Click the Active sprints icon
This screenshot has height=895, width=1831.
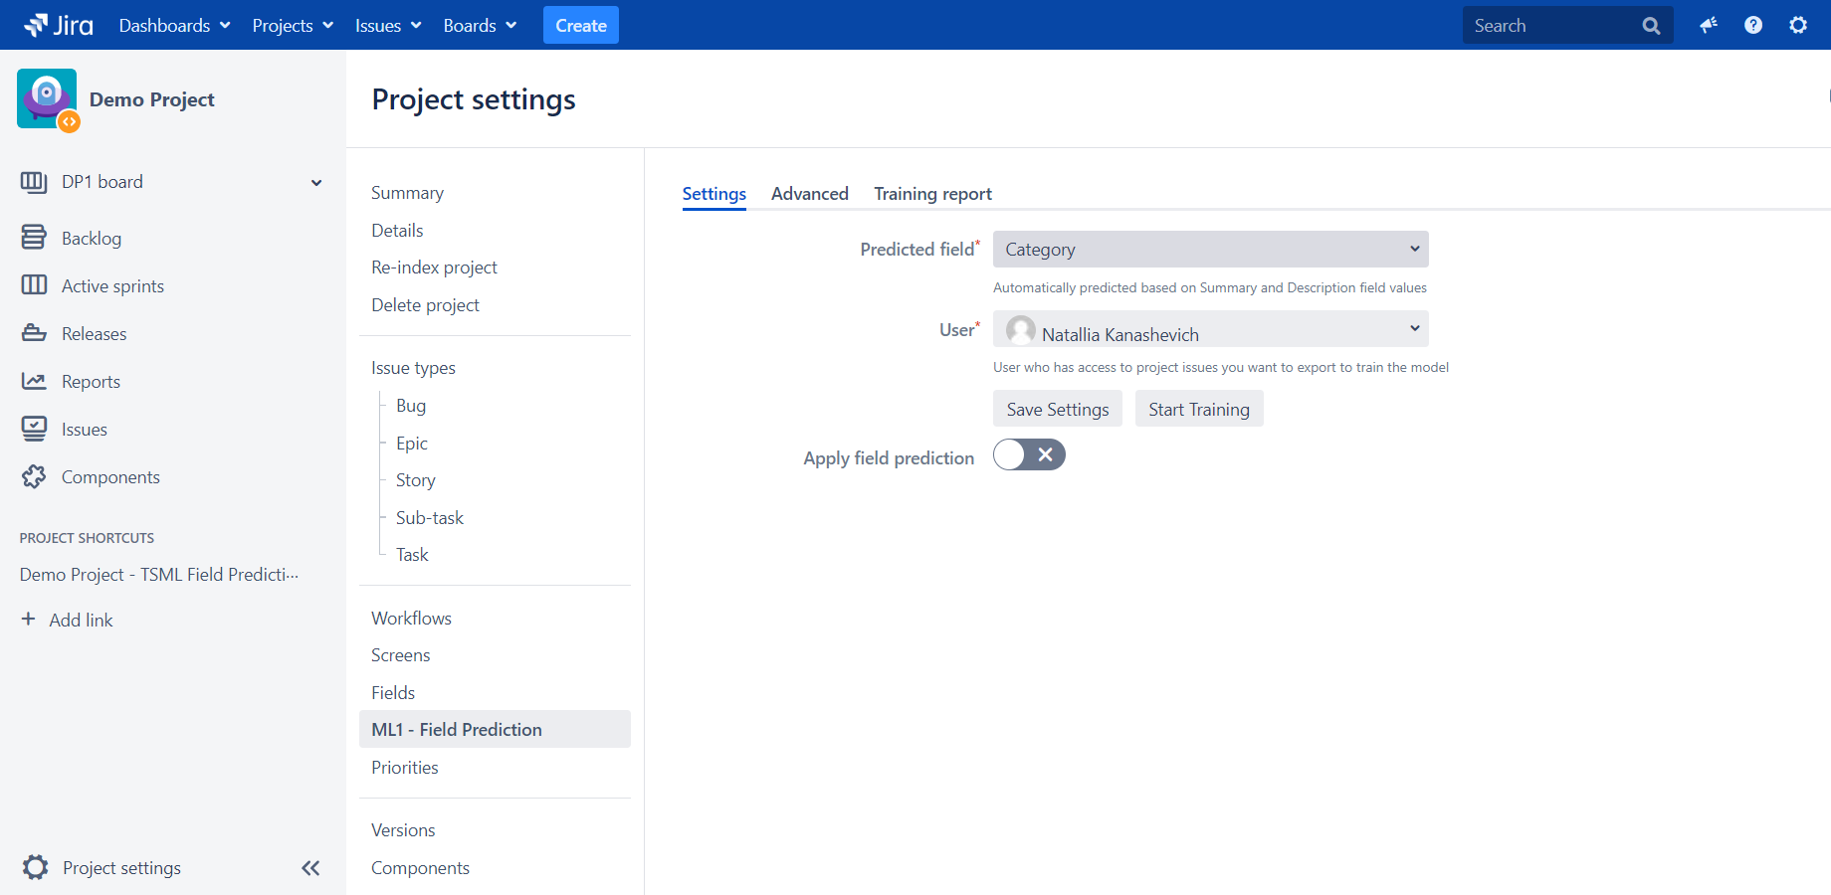pos(34,285)
